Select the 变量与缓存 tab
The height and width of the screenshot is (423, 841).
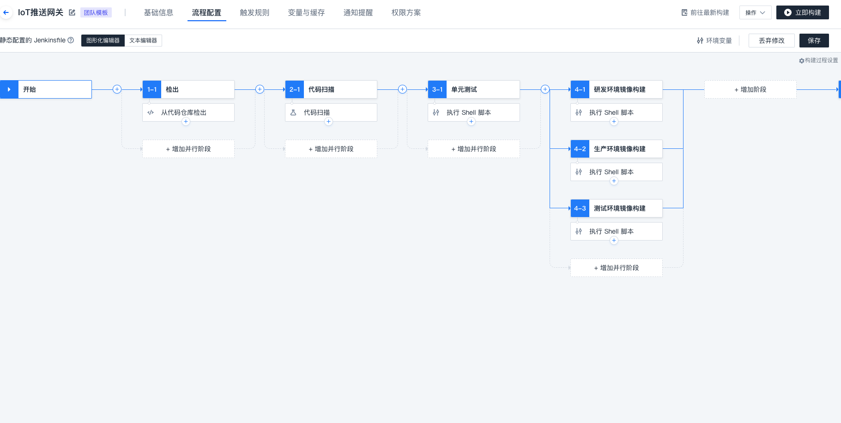(306, 12)
